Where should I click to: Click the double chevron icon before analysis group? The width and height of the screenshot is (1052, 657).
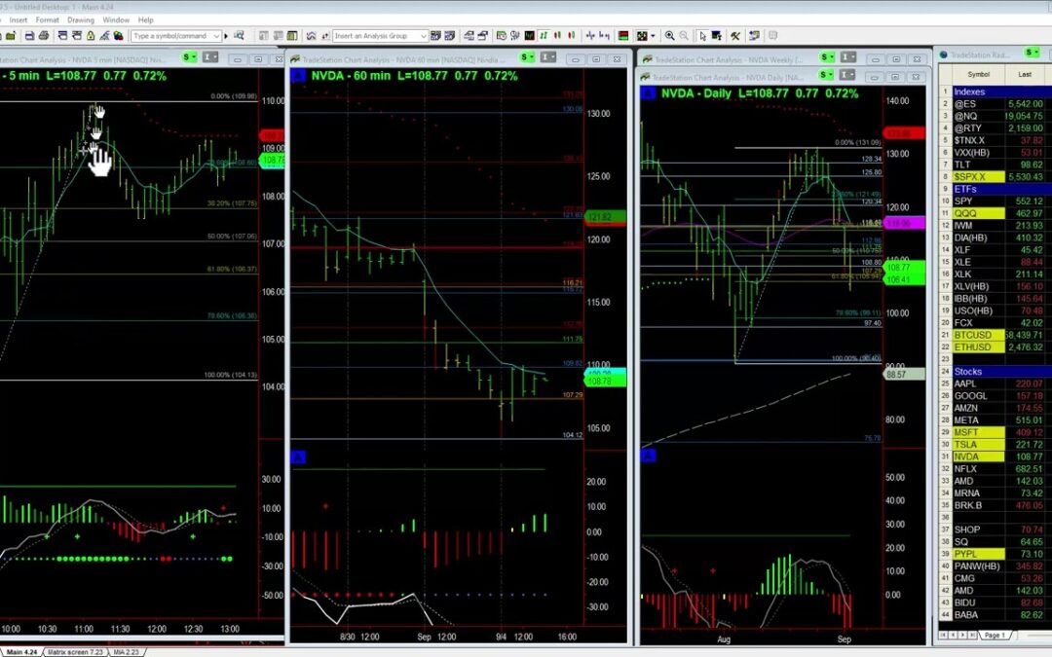coord(312,36)
